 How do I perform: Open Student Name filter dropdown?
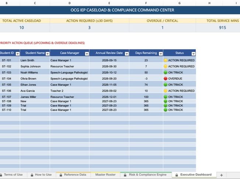48,54
